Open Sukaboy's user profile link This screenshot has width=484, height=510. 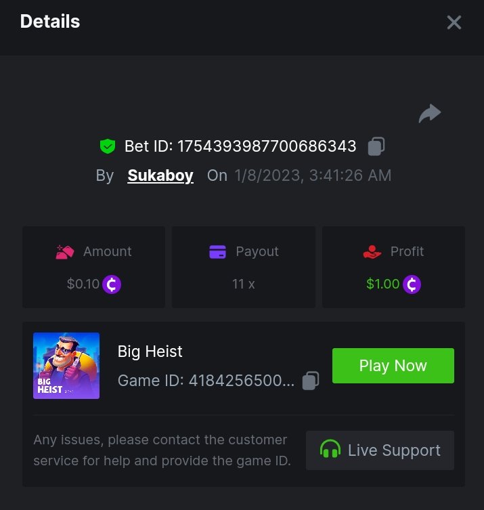click(160, 175)
